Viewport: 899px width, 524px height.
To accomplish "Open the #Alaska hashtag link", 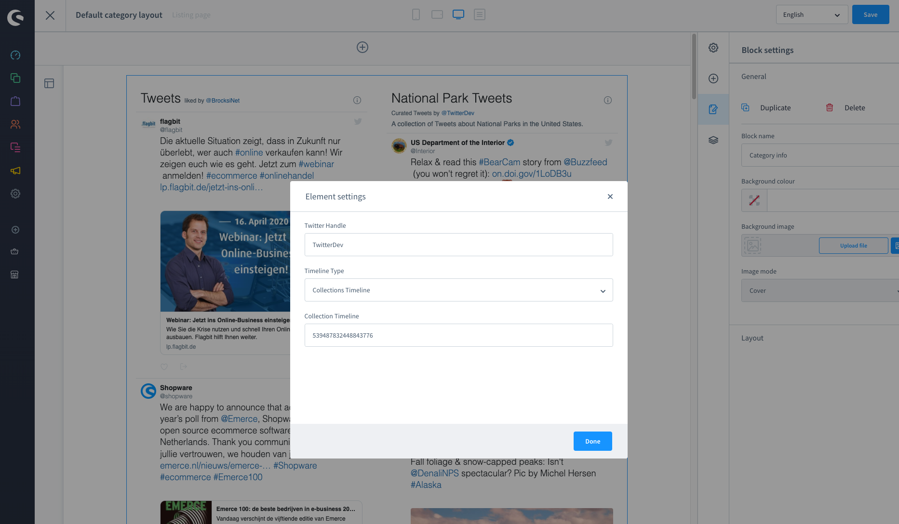I will 426,485.
